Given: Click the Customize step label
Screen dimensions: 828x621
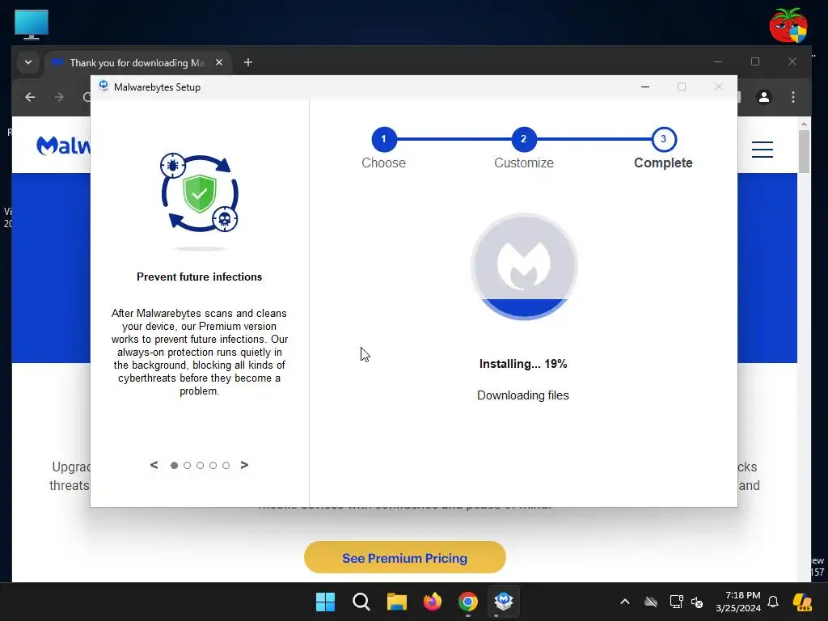Looking at the screenshot, I should (x=524, y=163).
